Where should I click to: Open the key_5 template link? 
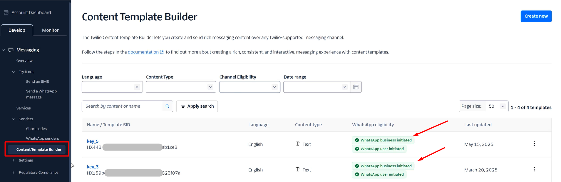[93, 141]
